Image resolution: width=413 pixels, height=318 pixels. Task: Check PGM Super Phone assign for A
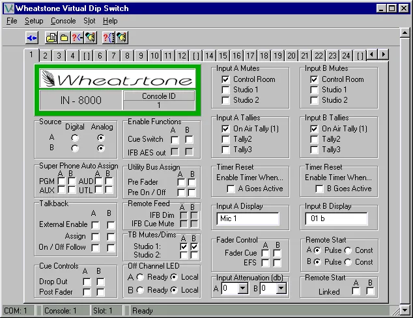61,181
